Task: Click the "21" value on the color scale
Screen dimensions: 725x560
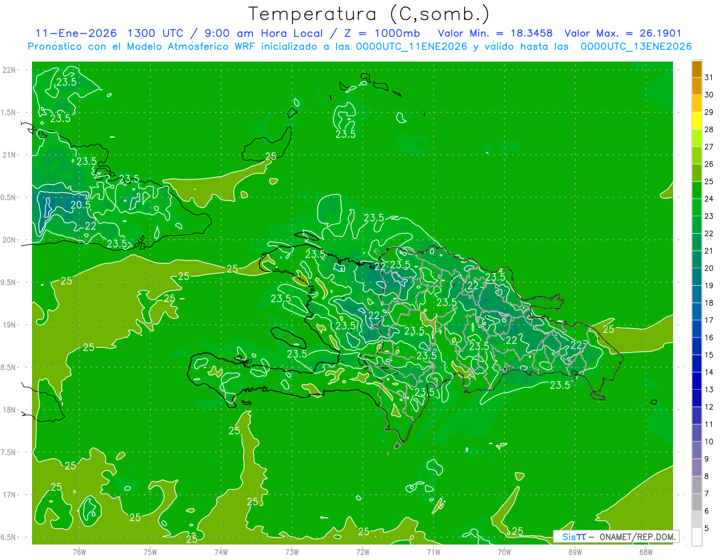Action: click(709, 251)
